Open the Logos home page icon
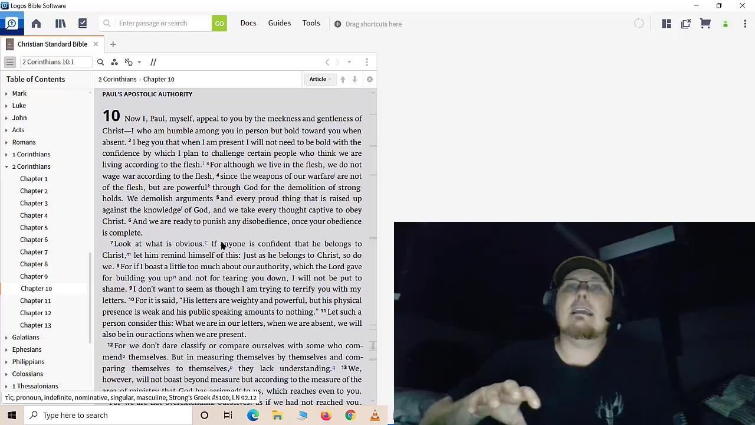 coord(36,24)
